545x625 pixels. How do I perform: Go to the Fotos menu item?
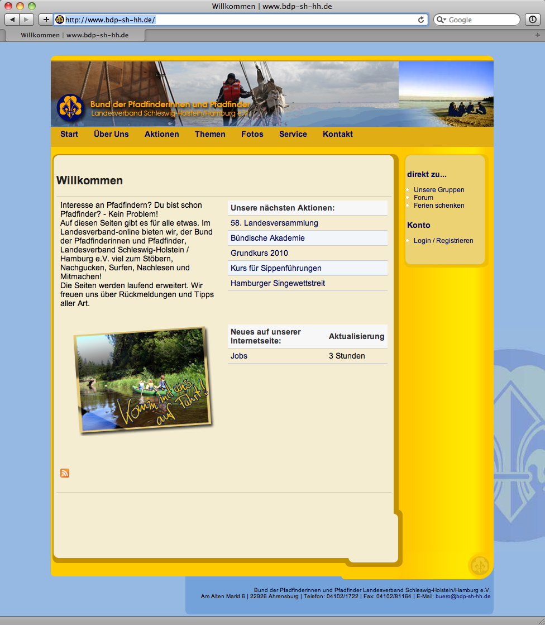pyautogui.click(x=252, y=134)
